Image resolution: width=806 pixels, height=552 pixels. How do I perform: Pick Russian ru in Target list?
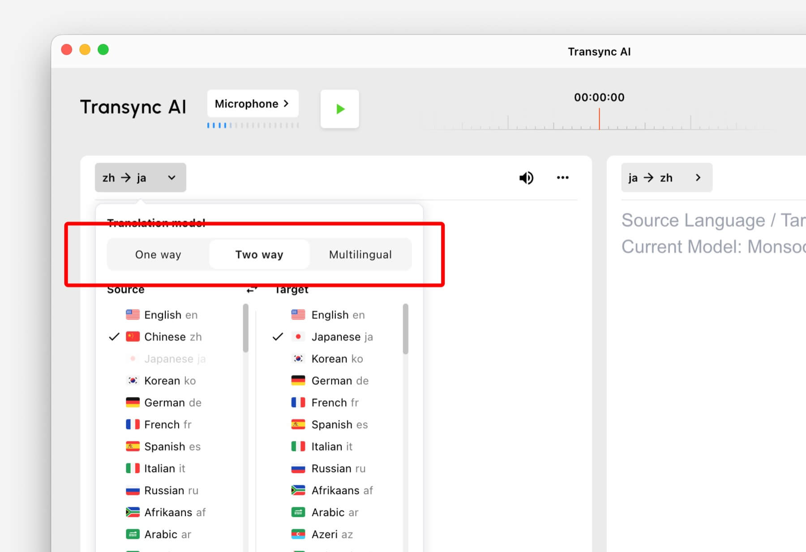pos(328,469)
